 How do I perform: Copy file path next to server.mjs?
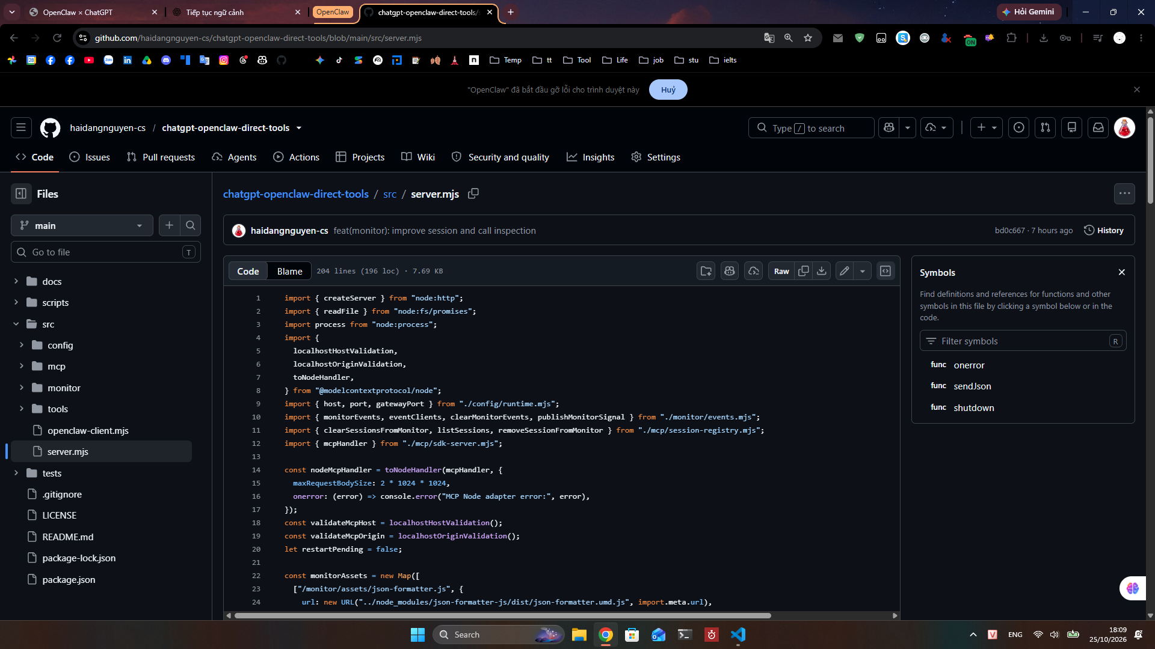click(x=473, y=193)
